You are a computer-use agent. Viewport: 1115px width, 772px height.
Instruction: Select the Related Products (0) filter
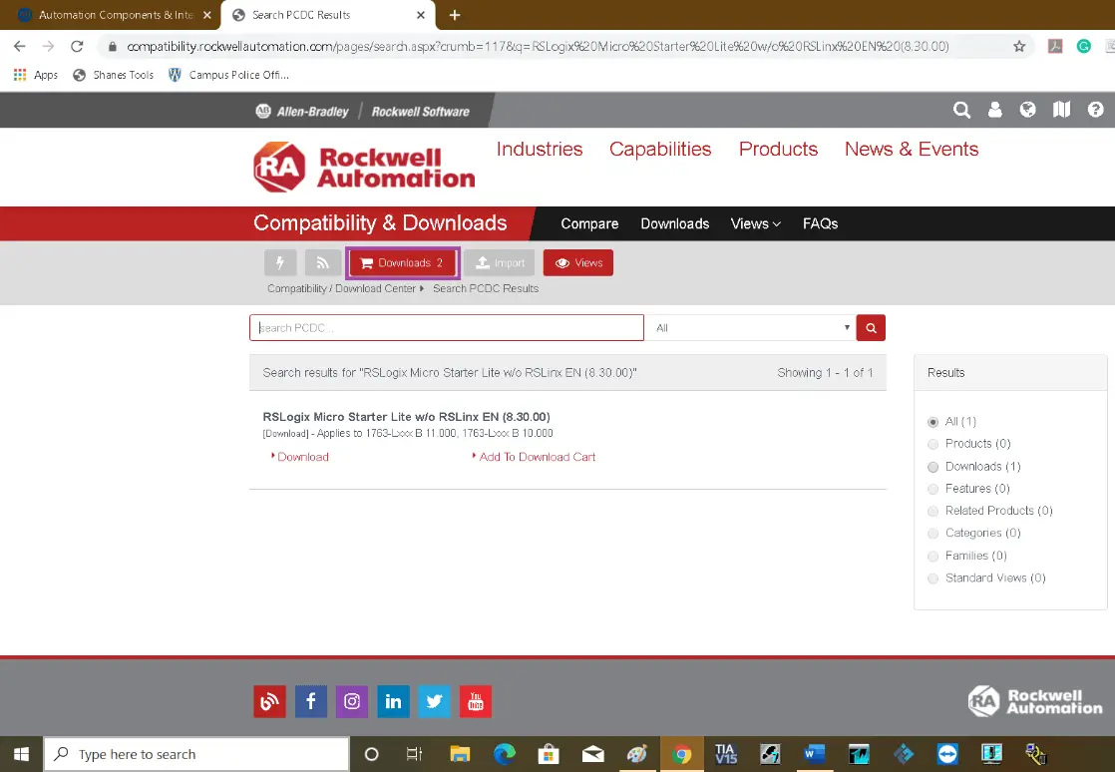(932, 511)
